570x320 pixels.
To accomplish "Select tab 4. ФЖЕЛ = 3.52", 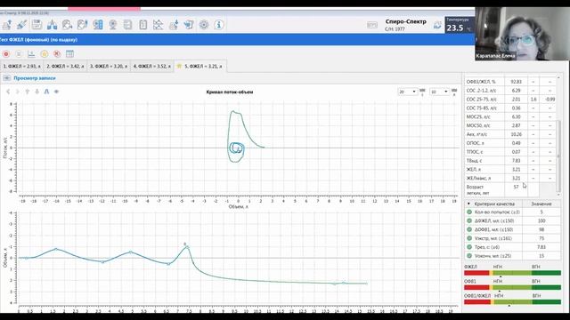I will (152, 67).
